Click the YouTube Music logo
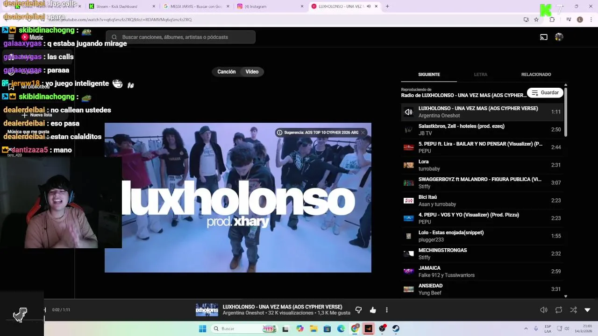Screen dimensions: 598x336 32,37
